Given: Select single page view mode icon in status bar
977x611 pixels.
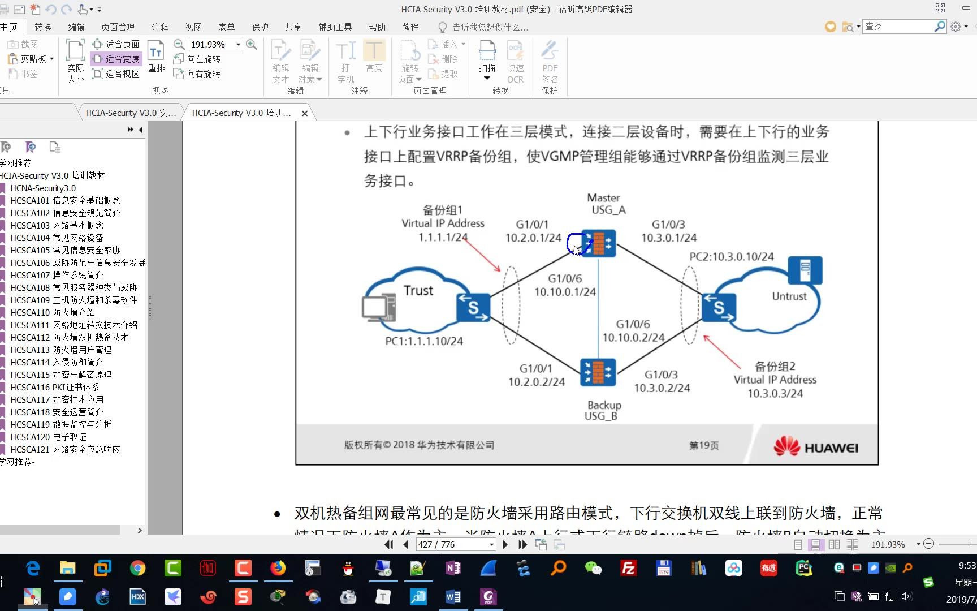Looking at the screenshot, I should [x=798, y=544].
